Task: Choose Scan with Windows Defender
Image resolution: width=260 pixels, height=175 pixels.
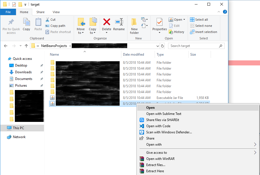Action: tap(198, 132)
